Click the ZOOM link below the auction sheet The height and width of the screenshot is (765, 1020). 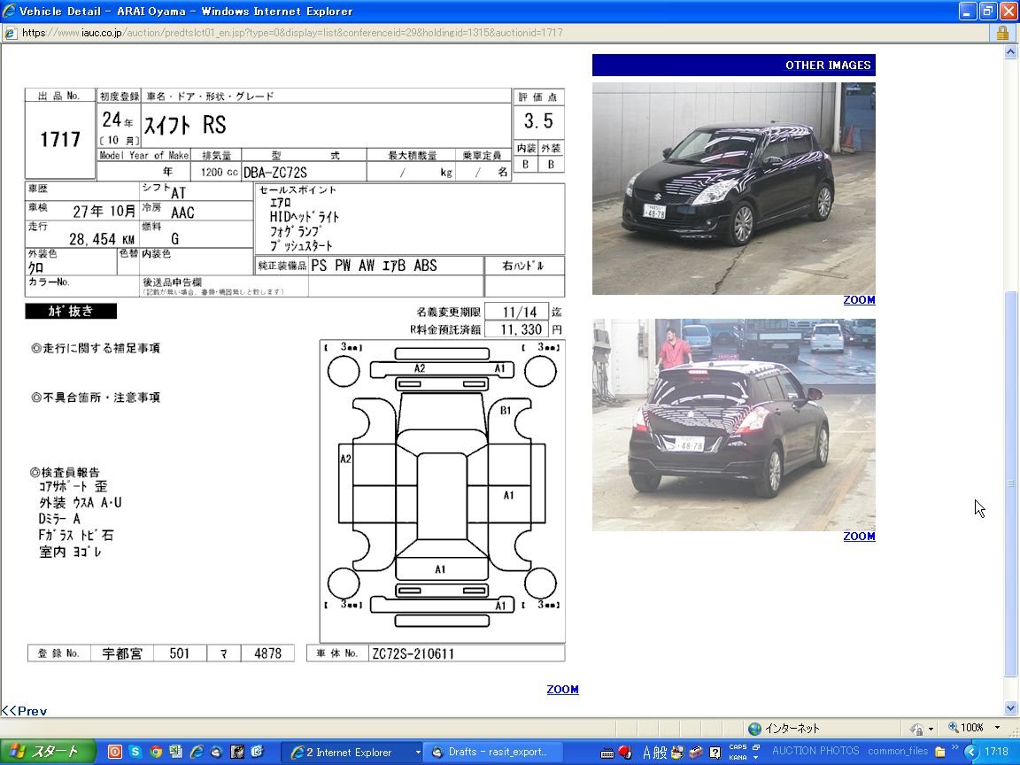tap(562, 690)
